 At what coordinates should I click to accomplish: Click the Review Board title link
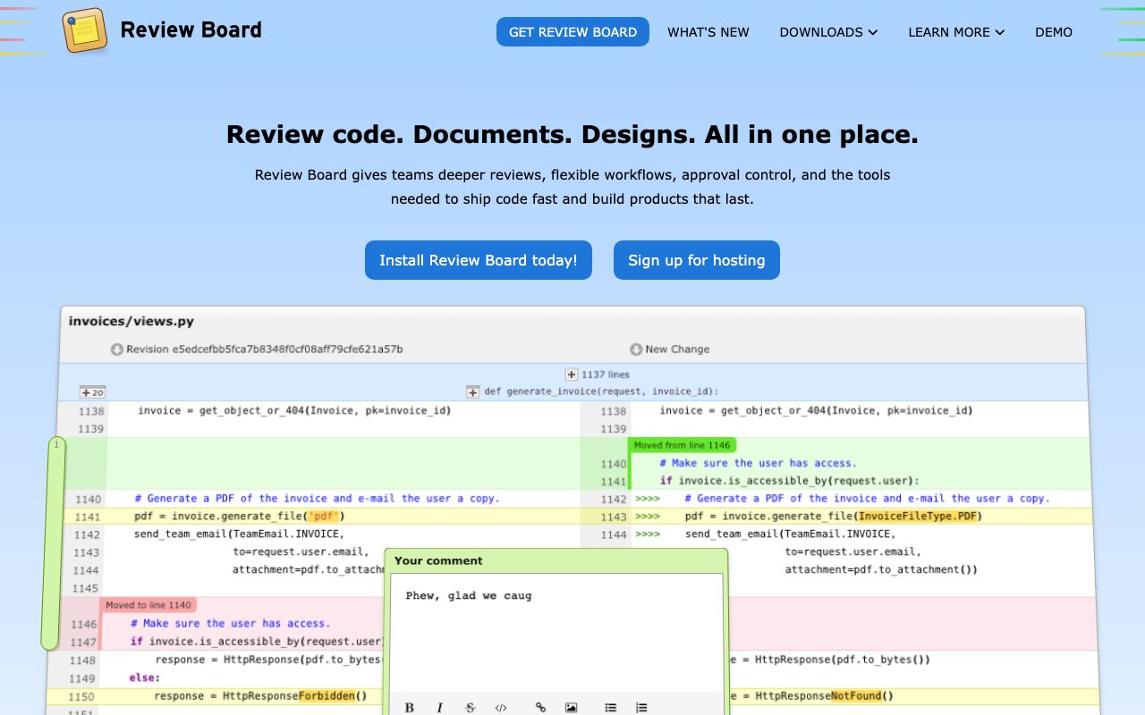191,30
